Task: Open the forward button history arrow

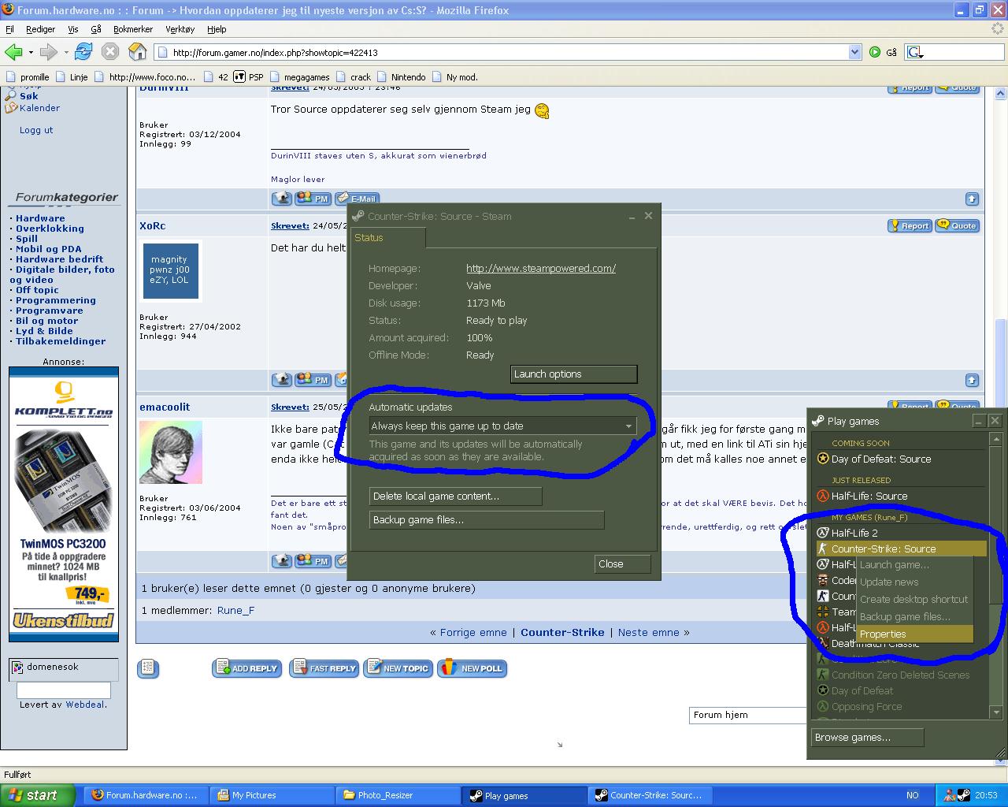Action: [66, 53]
